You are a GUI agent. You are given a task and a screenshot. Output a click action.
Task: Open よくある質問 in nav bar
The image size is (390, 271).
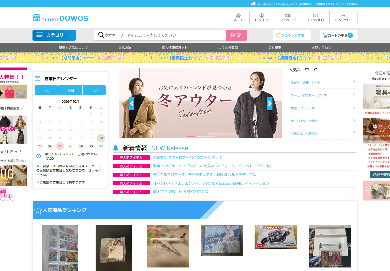tap(228, 48)
